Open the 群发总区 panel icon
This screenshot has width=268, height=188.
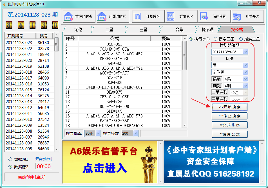170,16
